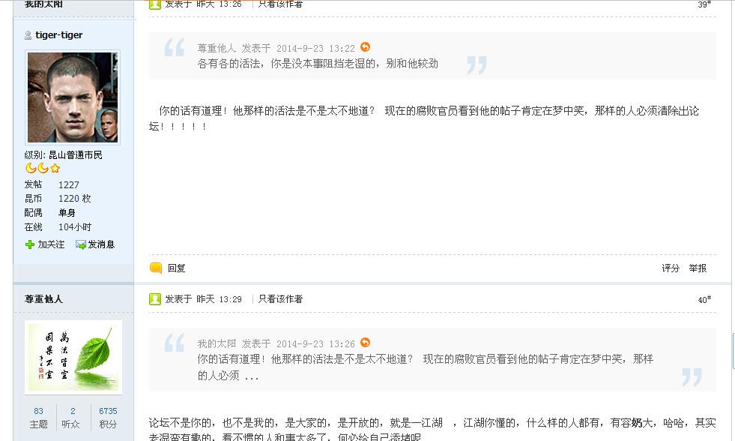This screenshot has height=441, width=735.
Task: Click 只看该作者 on post 39
Action: tap(280, 4)
